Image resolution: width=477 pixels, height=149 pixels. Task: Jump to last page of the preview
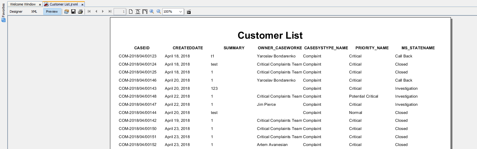pos(110,11)
